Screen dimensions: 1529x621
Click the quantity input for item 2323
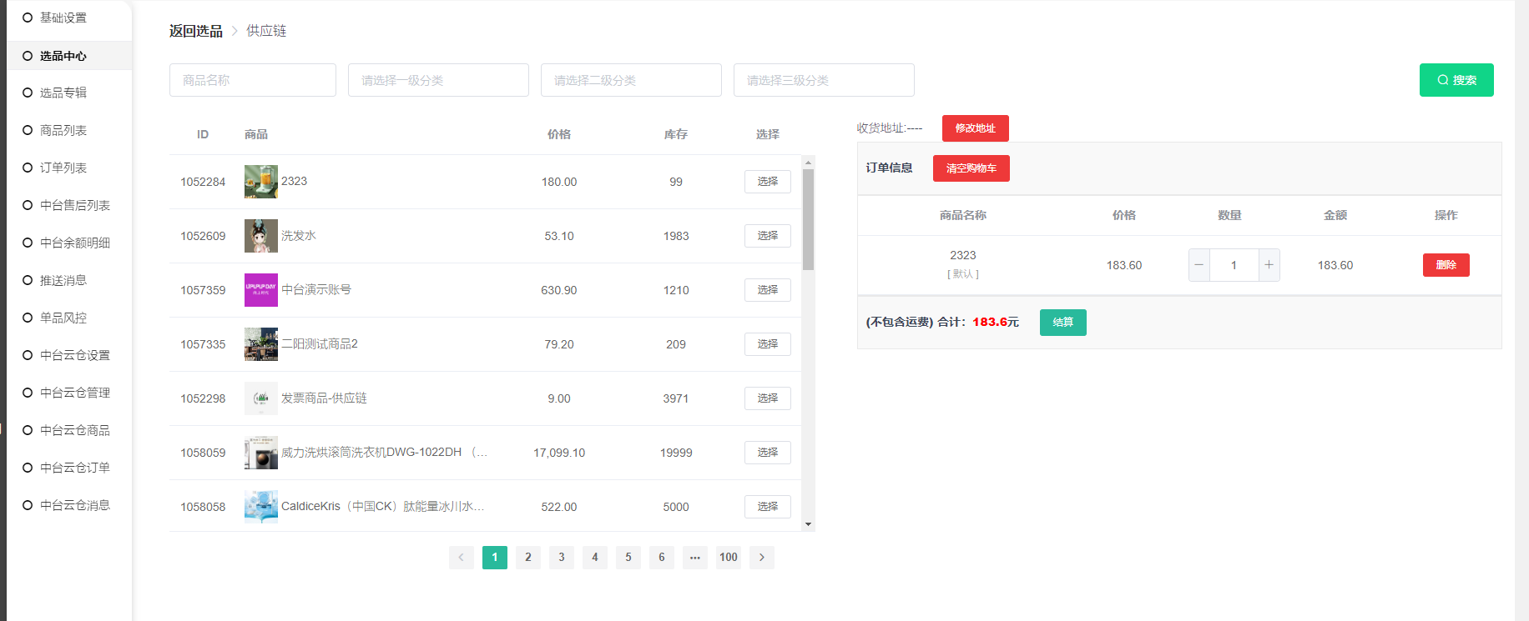pos(1234,265)
